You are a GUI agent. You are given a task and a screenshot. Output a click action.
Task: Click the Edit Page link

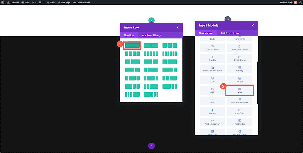(x=64, y=3)
